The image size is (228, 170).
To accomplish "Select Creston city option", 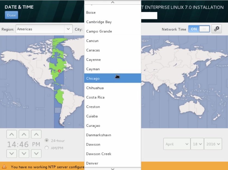I will pos(113,107).
